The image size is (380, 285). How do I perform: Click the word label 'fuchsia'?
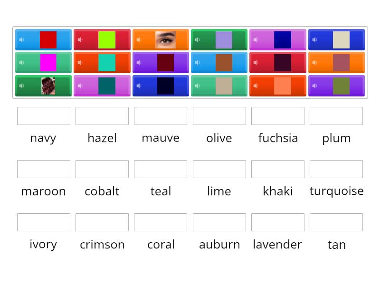pos(278,138)
